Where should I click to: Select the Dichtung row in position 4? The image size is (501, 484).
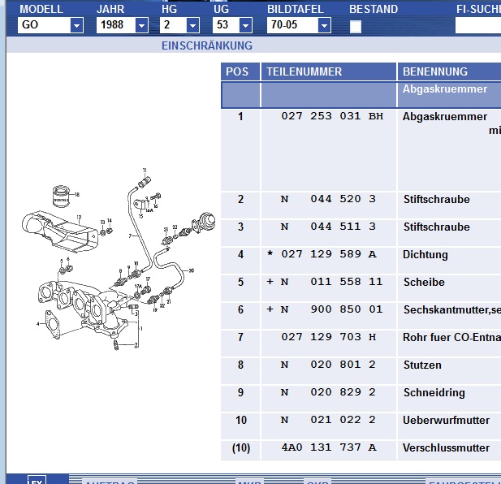pyautogui.click(x=425, y=255)
